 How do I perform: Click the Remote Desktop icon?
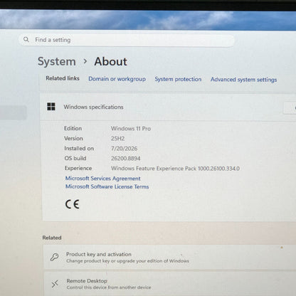pyautogui.click(x=55, y=284)
